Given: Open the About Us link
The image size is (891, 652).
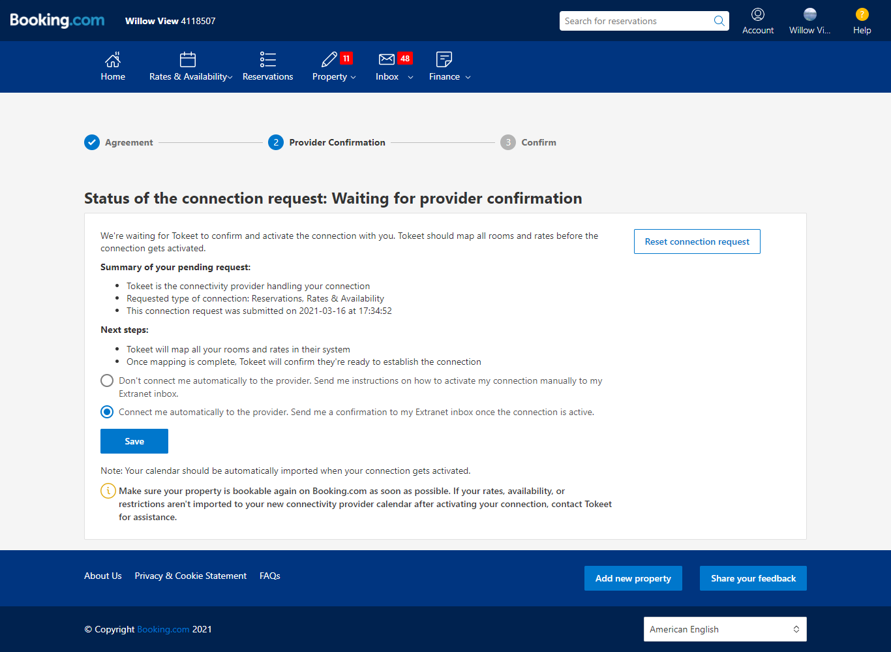Looking at the screenshot, I should pyautogui.click(x=103, y=576).
